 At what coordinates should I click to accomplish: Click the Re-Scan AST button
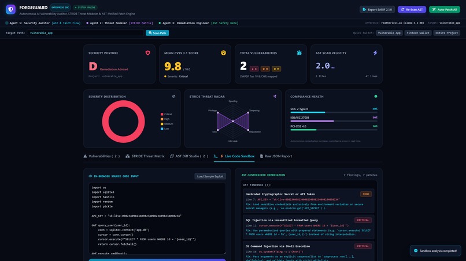(412, 9)
